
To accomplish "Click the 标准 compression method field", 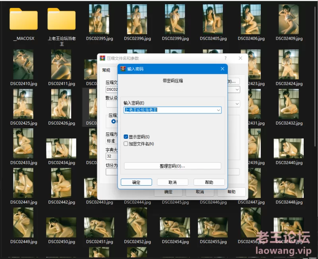I will [x=112, y=141].
